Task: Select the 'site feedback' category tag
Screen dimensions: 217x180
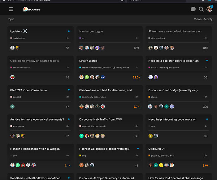Action: click(x=157, y=38)
